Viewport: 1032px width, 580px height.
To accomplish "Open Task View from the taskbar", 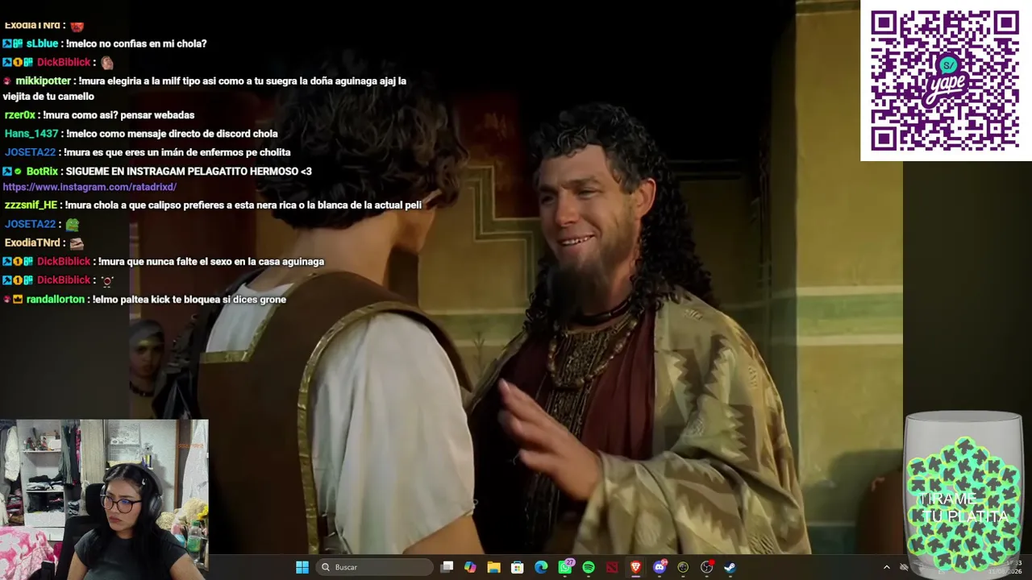I will [x=447, y=567].
